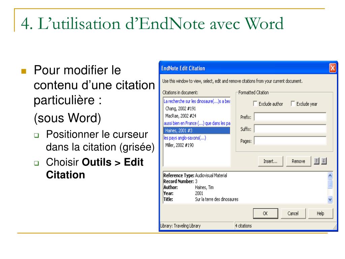This screenshot has width=345, height=259.
Task: Click the author value 'Haines, Tim'
Action: pos(204,188)
